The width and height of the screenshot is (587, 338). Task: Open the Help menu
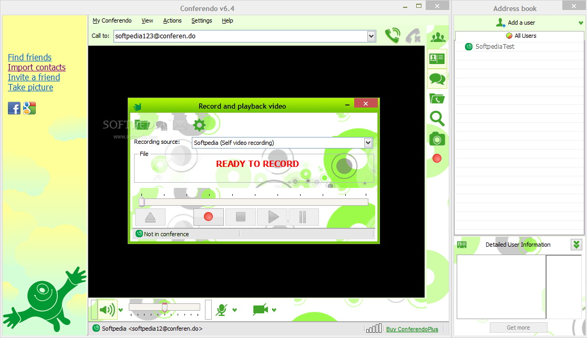coord(227,20)
